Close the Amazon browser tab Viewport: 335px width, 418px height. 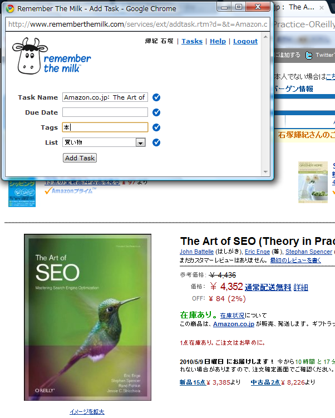(x=322, y=8)
